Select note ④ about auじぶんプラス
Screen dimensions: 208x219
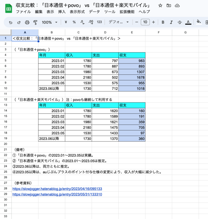tap(87, 172)
